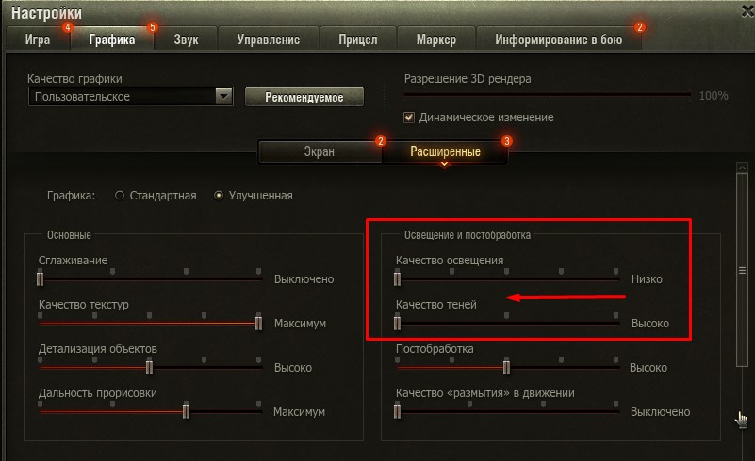
Task: Open the Прицел tab
Action: coord(358,40)
